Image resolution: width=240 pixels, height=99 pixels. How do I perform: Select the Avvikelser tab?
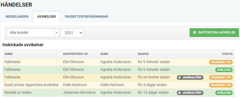coord(46,17)
